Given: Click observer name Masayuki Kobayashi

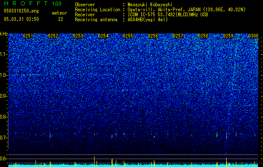Looking at the screenshot, I should click(150, 5).
